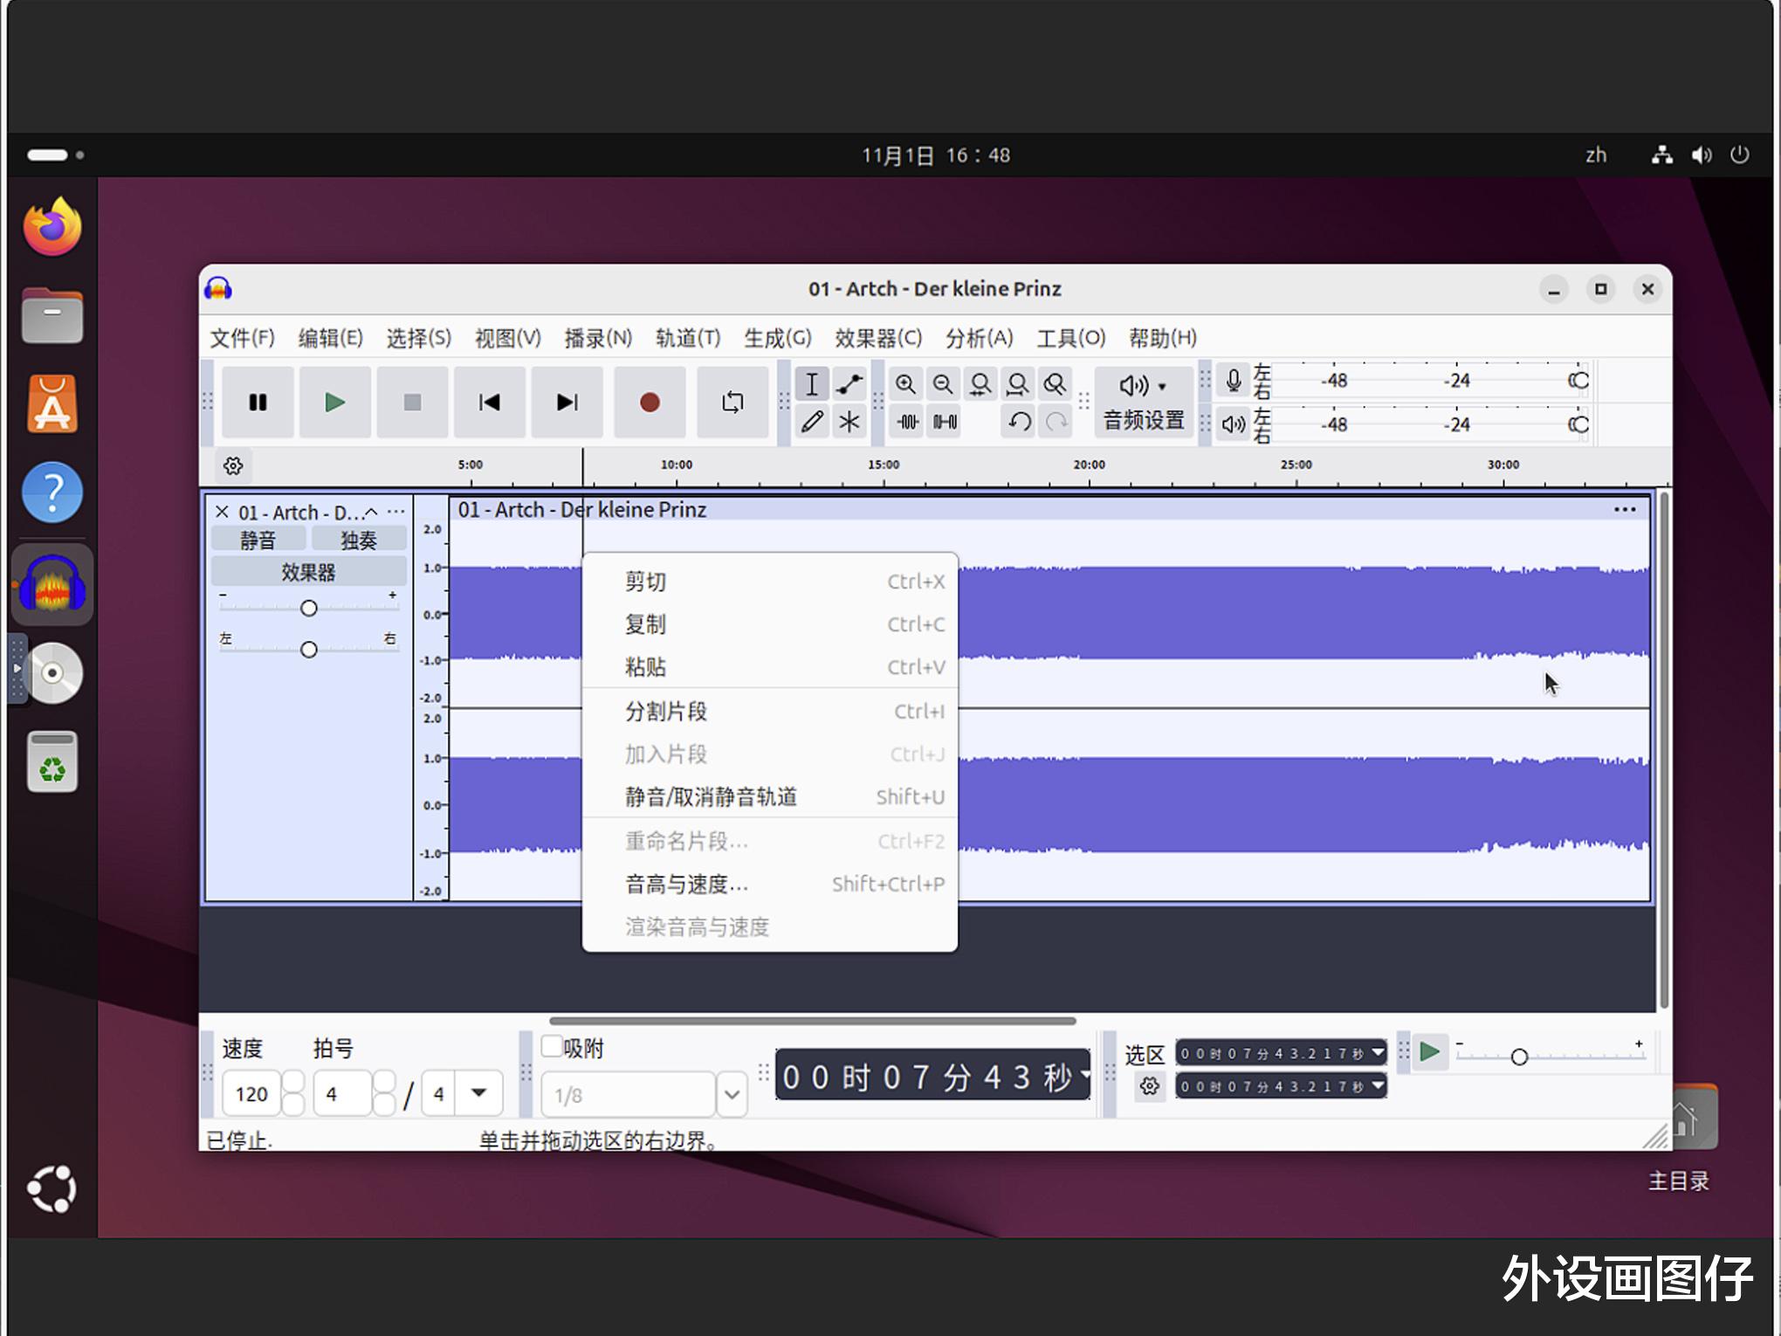Click the Trim audio outside selection icon
The image size is (1781, 1336).
coord(908,422)
